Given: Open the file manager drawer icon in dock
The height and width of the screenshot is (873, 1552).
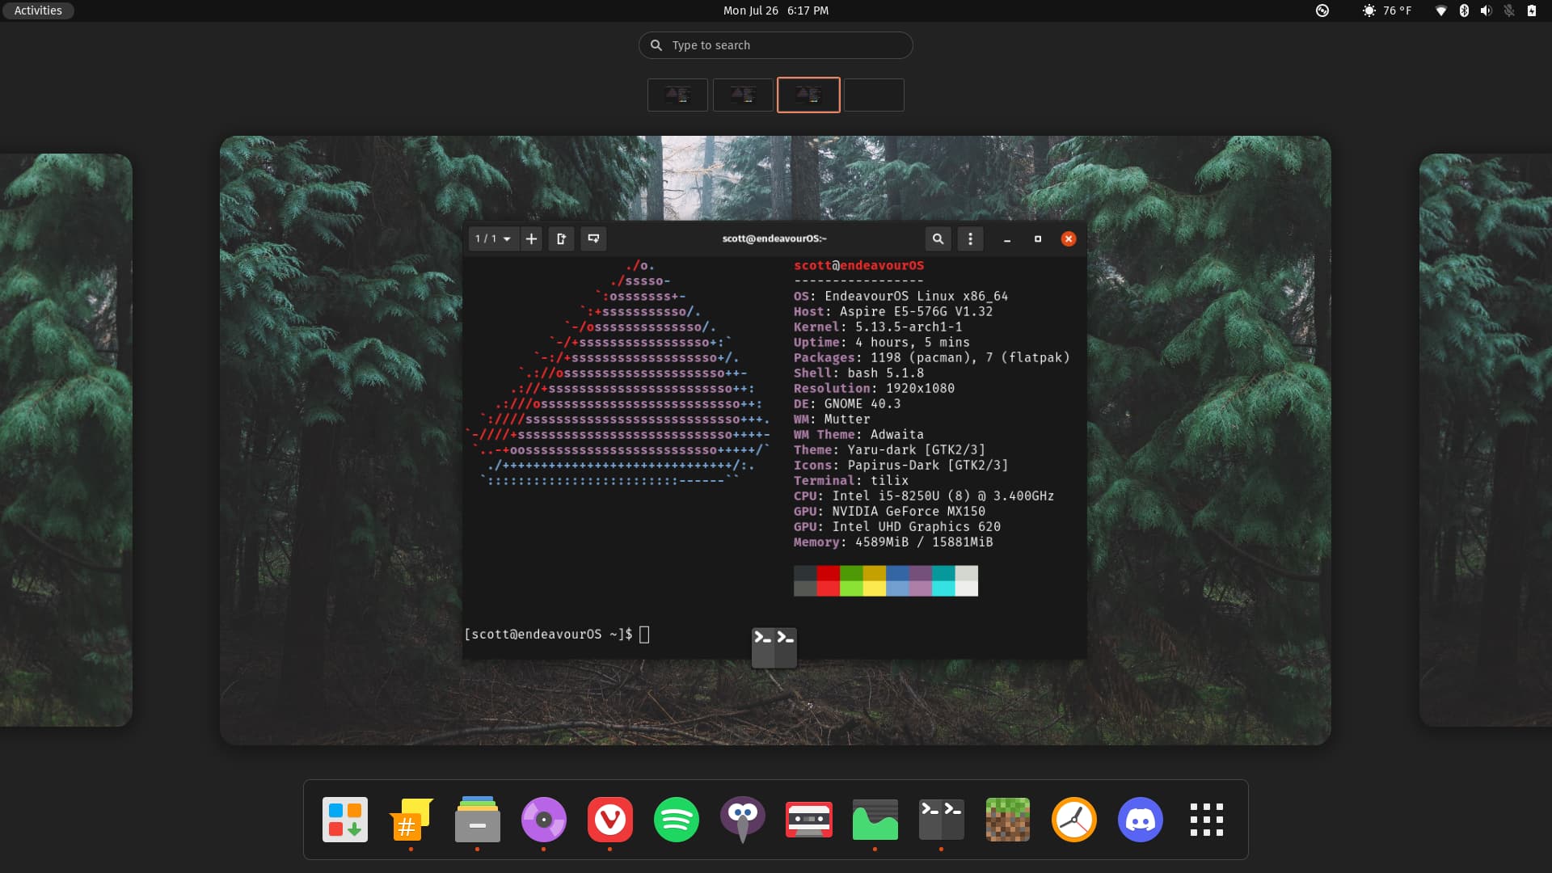Looking at the screenshot, I should pos(478,819).
